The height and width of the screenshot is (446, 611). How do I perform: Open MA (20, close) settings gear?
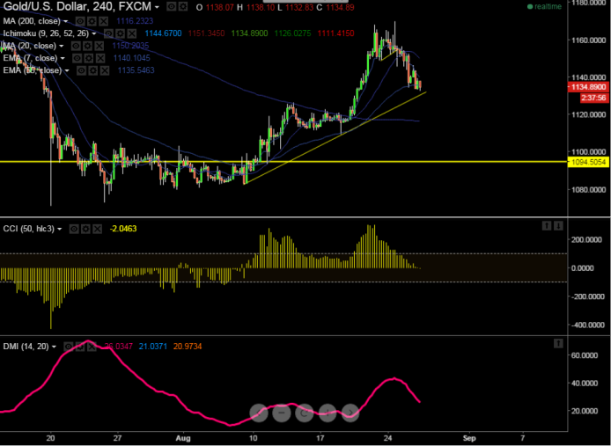87,46
